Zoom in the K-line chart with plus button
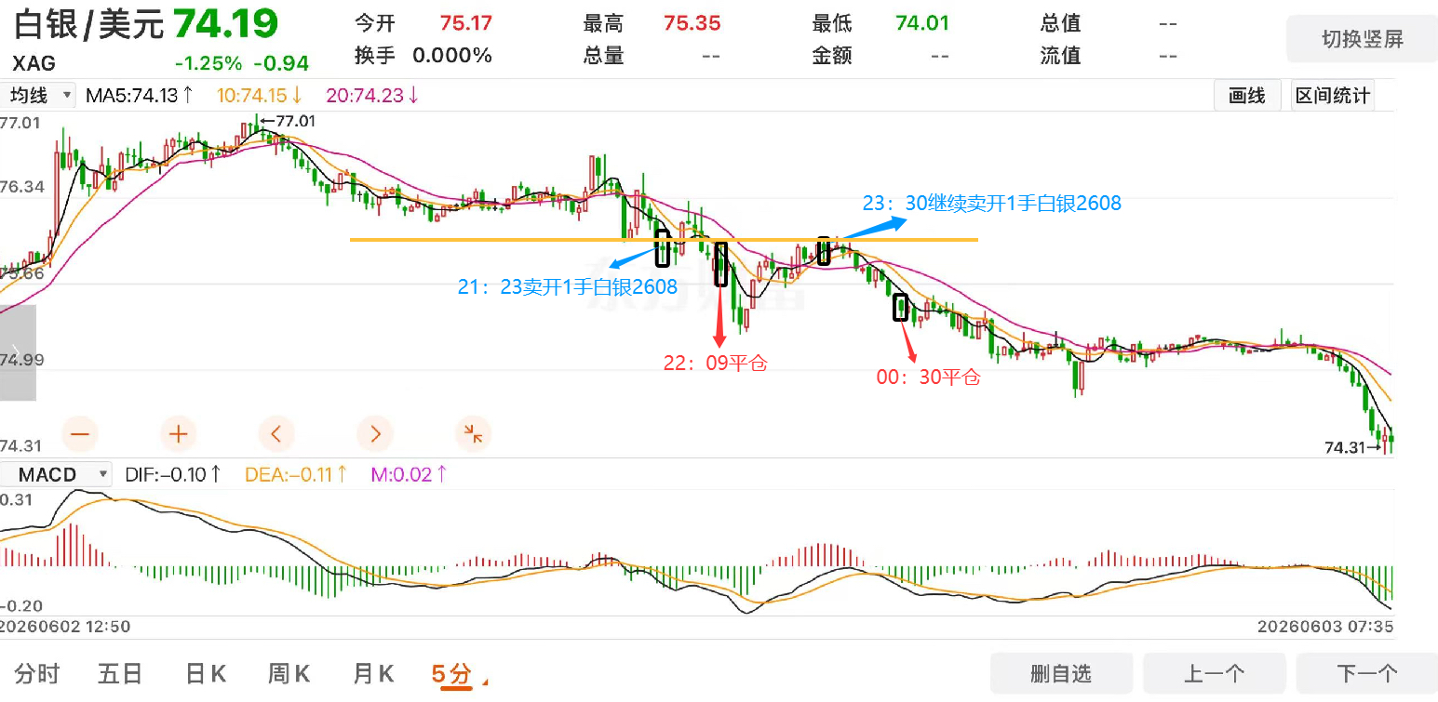 179,433
